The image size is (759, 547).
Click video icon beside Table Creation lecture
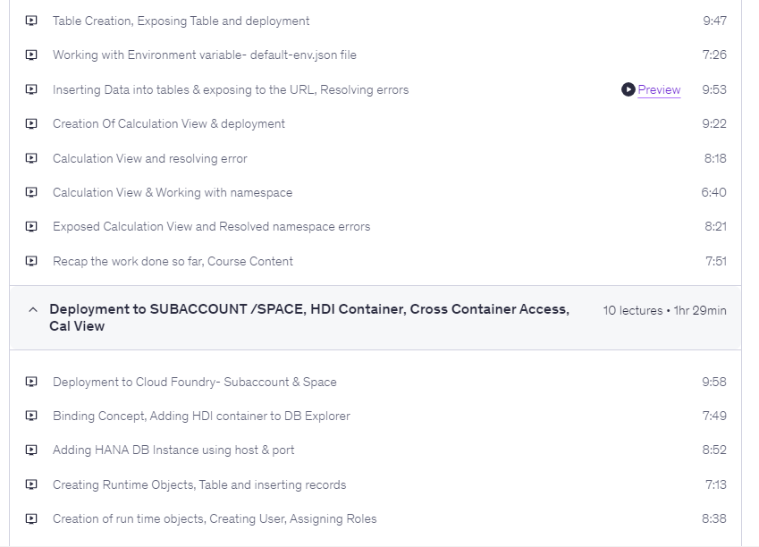pyautogui.click(x=31, y=21)
